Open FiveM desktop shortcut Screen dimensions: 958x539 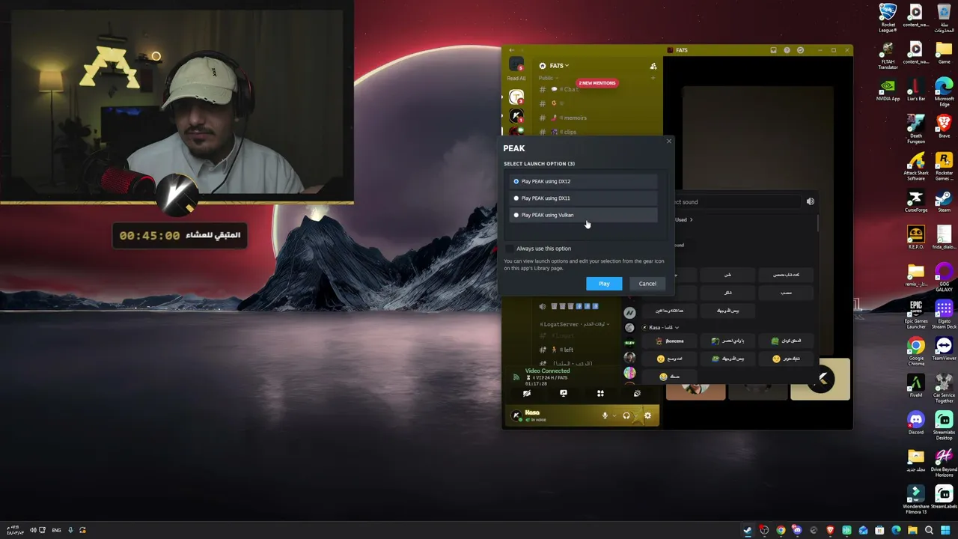(916, 386)
